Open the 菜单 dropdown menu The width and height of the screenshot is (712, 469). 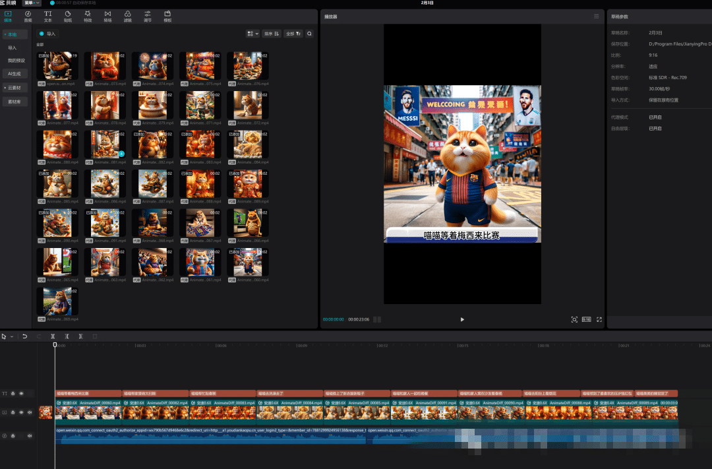32,3
